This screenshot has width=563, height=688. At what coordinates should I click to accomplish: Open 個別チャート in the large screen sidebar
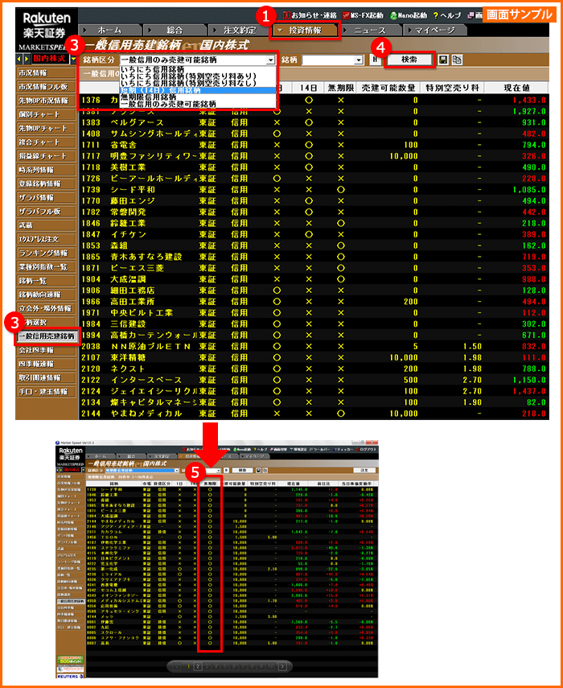[45, 114]
